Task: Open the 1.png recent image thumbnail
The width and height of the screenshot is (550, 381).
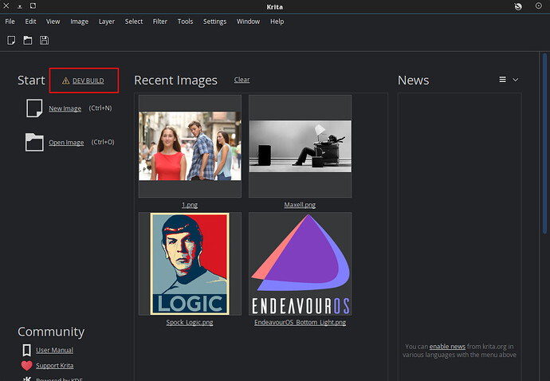Action: point(190,146)
